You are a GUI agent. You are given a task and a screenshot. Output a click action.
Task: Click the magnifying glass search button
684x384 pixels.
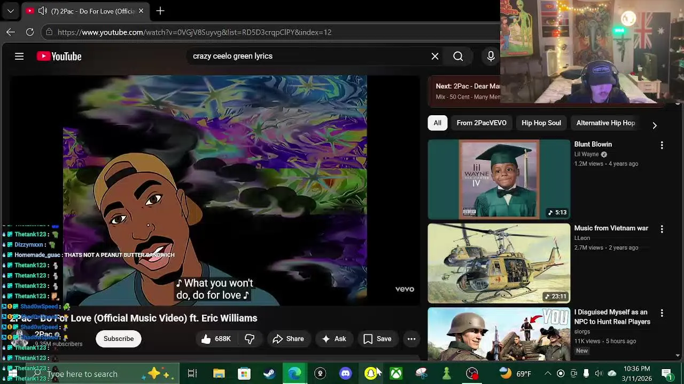tap(458, 56)
